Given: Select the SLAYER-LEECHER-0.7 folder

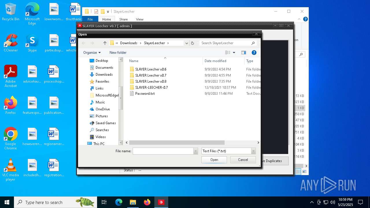Looking at the screenshot, I should tap(151, 88).
